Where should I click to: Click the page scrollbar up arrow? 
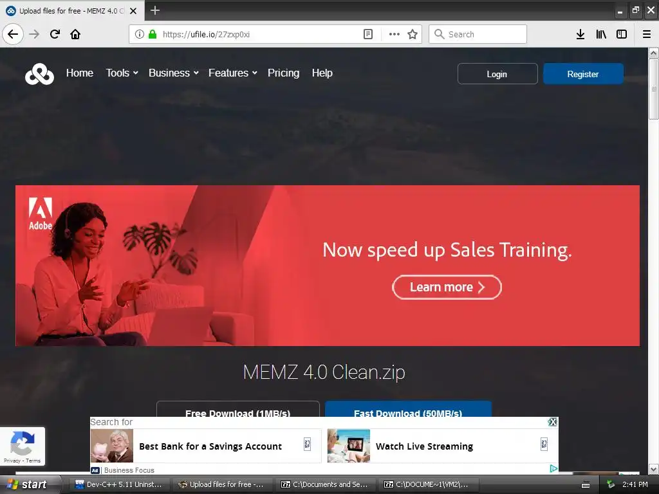tap(654, 53)
